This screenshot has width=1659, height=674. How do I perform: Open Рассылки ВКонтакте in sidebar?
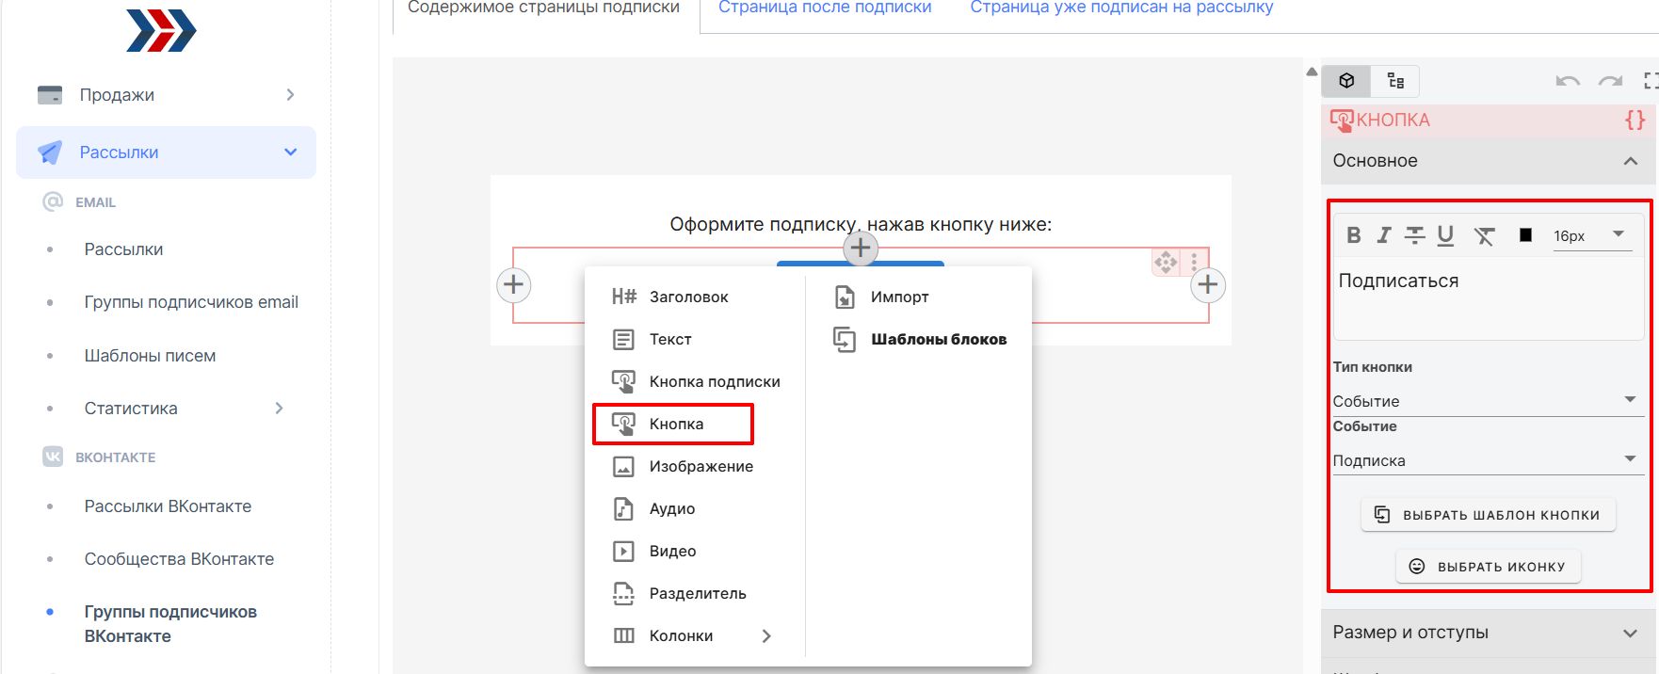point(168,506)
